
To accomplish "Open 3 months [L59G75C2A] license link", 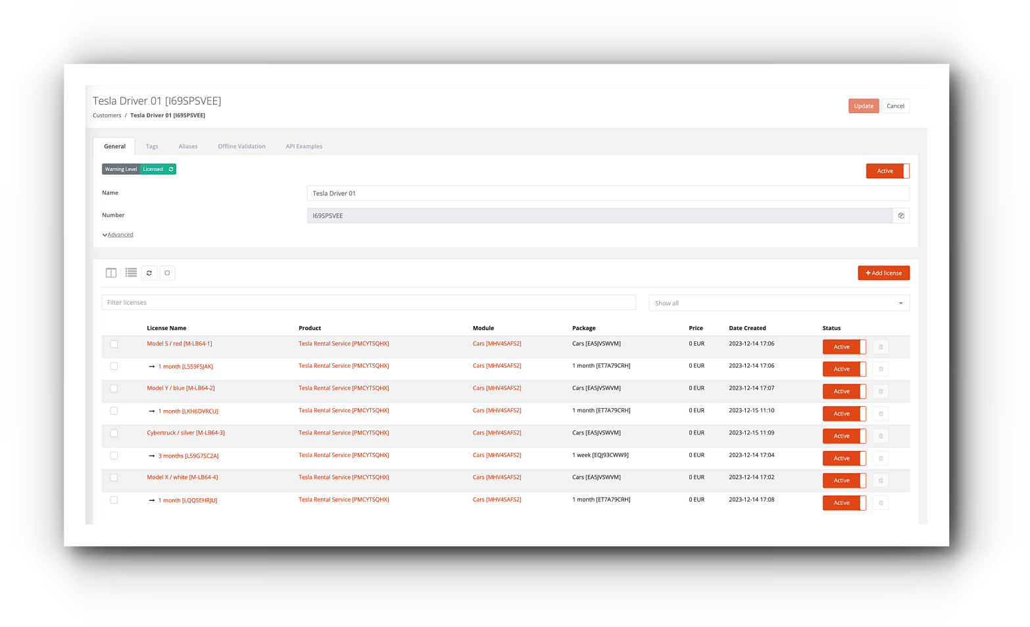I will point(188,456).
